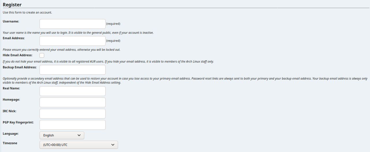Click the chevron arrow in the Timezone selector
The width and height of the screenshot is (370, 152).
[113, 145]
